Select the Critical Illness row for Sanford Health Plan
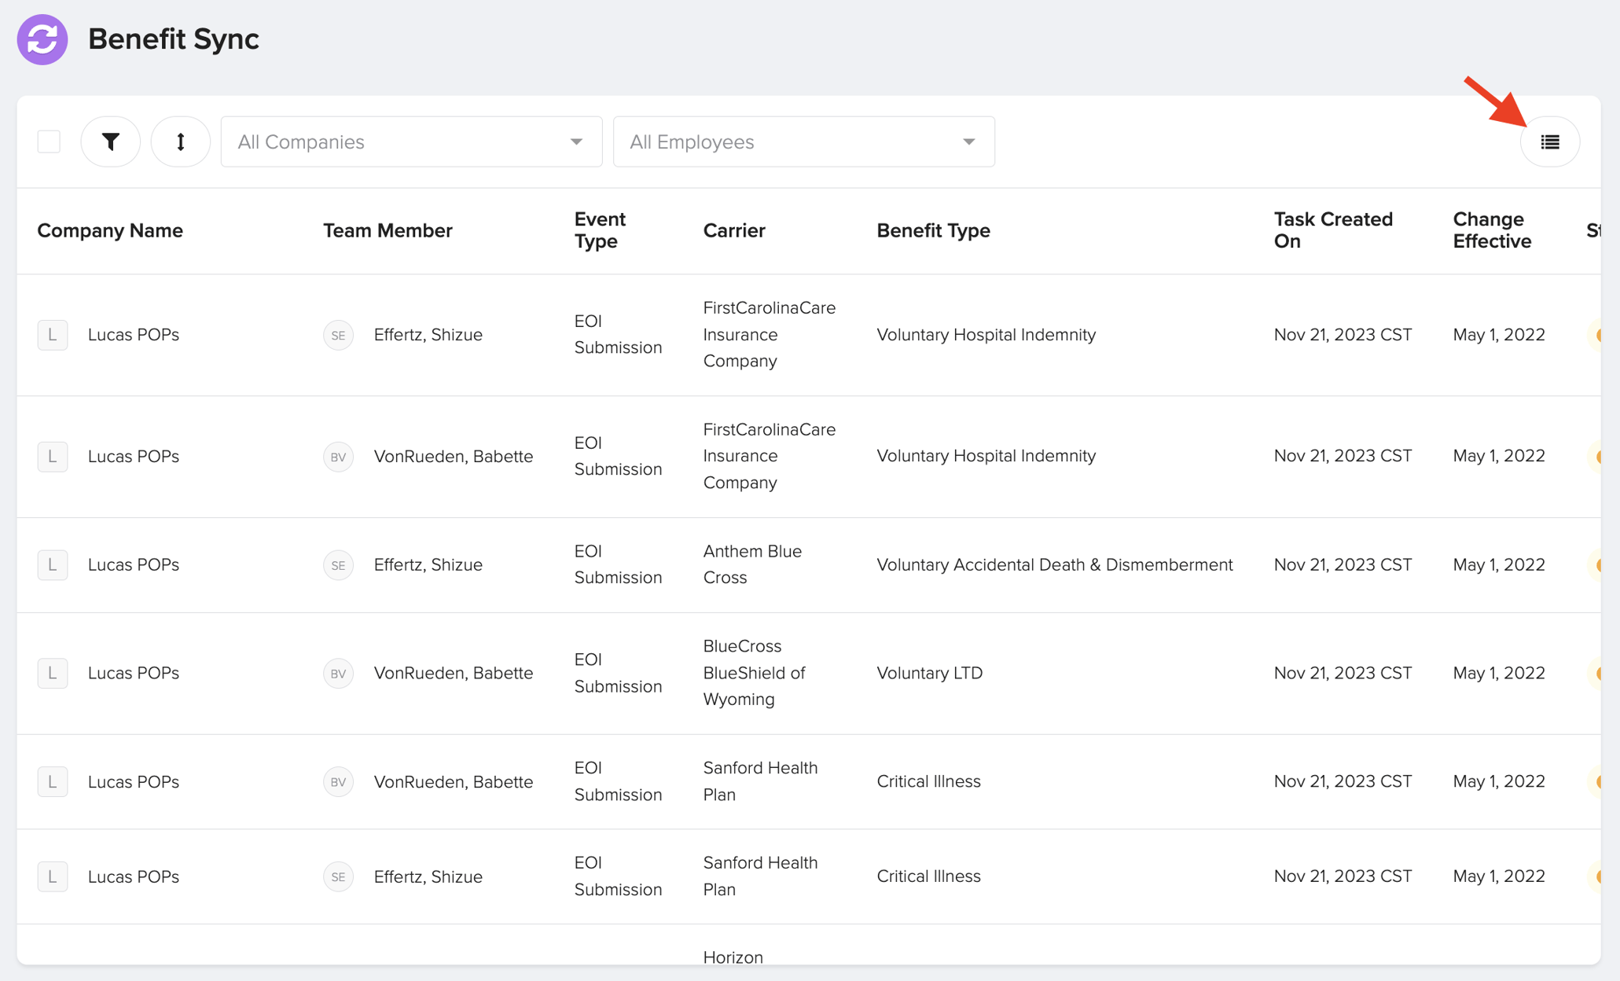Screen dimensions: 1620x981 click(928, 781)
